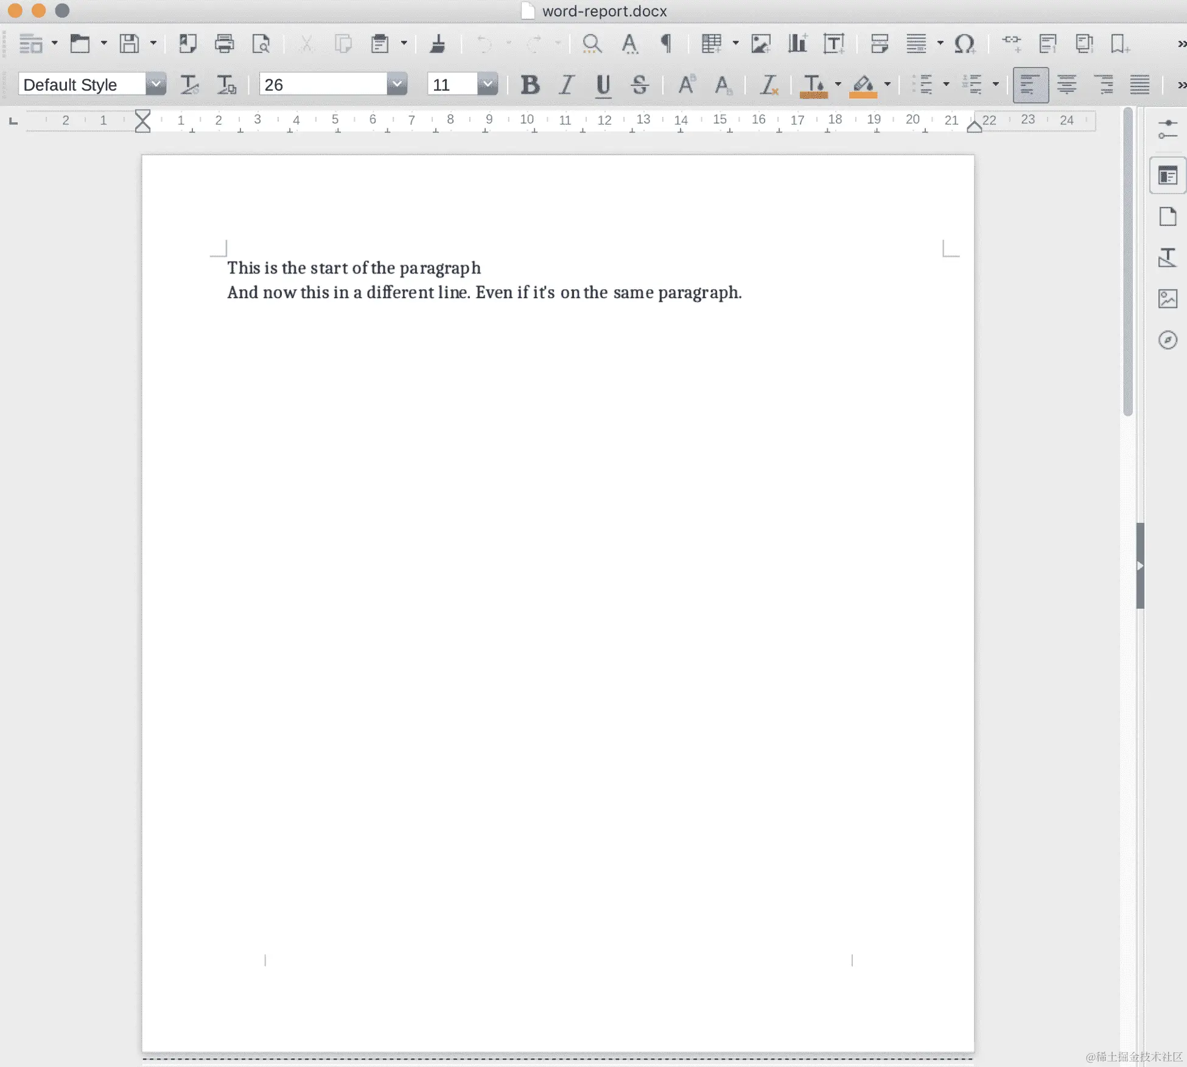Open sidebar Page panel

(1168, 217)
